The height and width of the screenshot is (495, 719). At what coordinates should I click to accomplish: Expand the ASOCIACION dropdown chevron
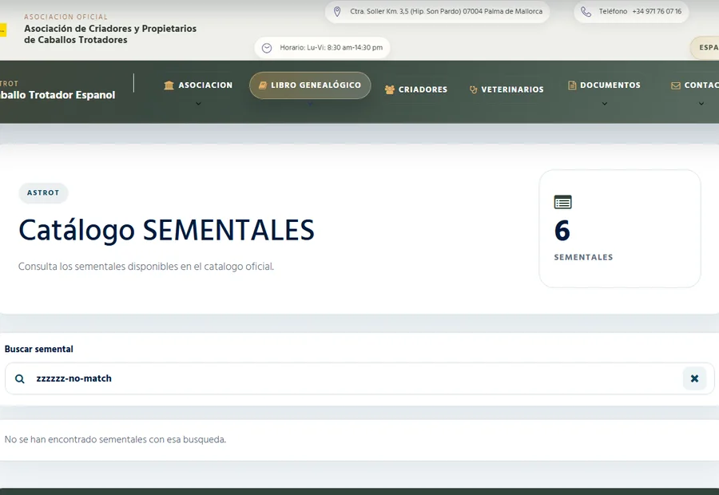(x=198, y=104)
